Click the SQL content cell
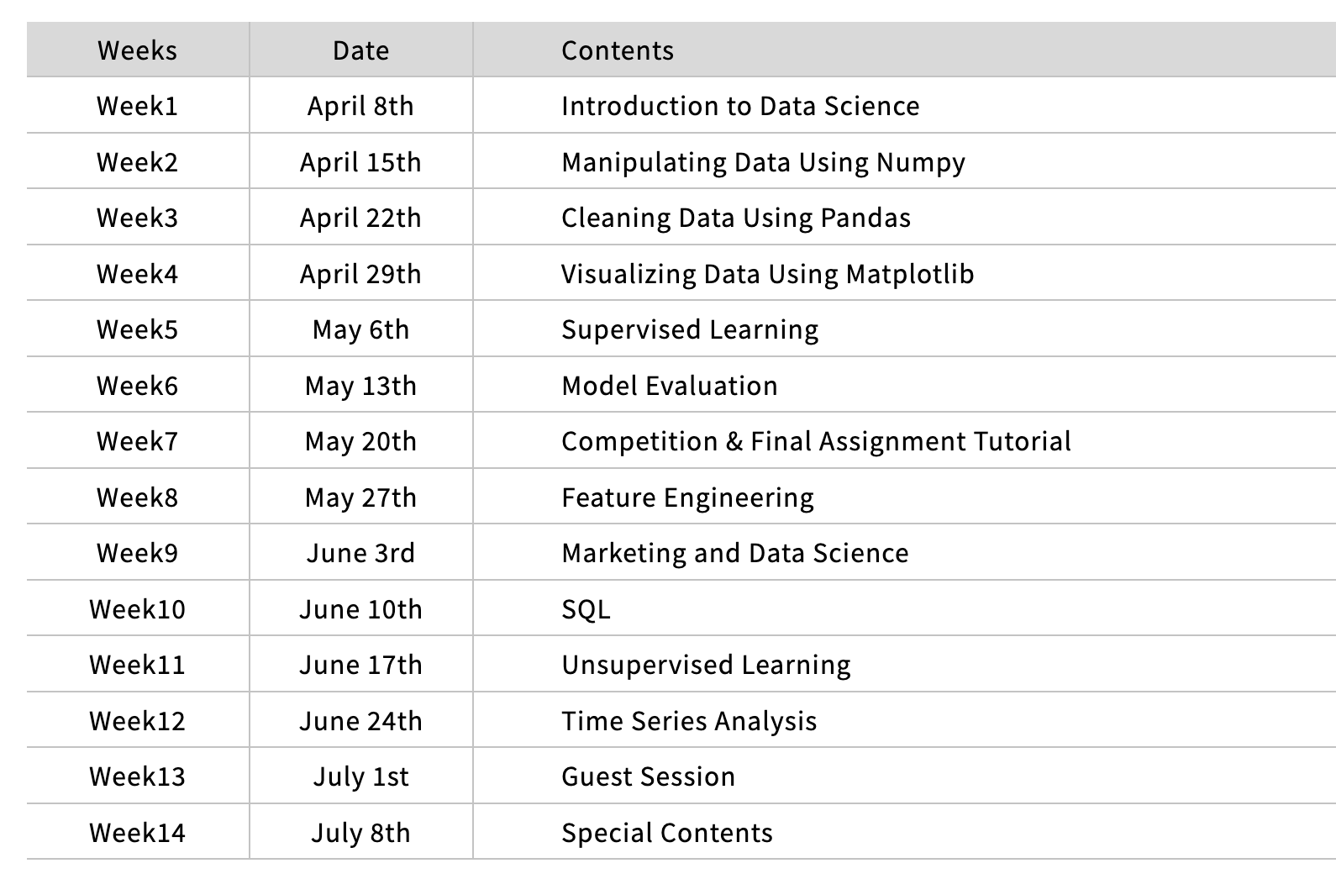 pyautogui.click(x=586, y=609)
